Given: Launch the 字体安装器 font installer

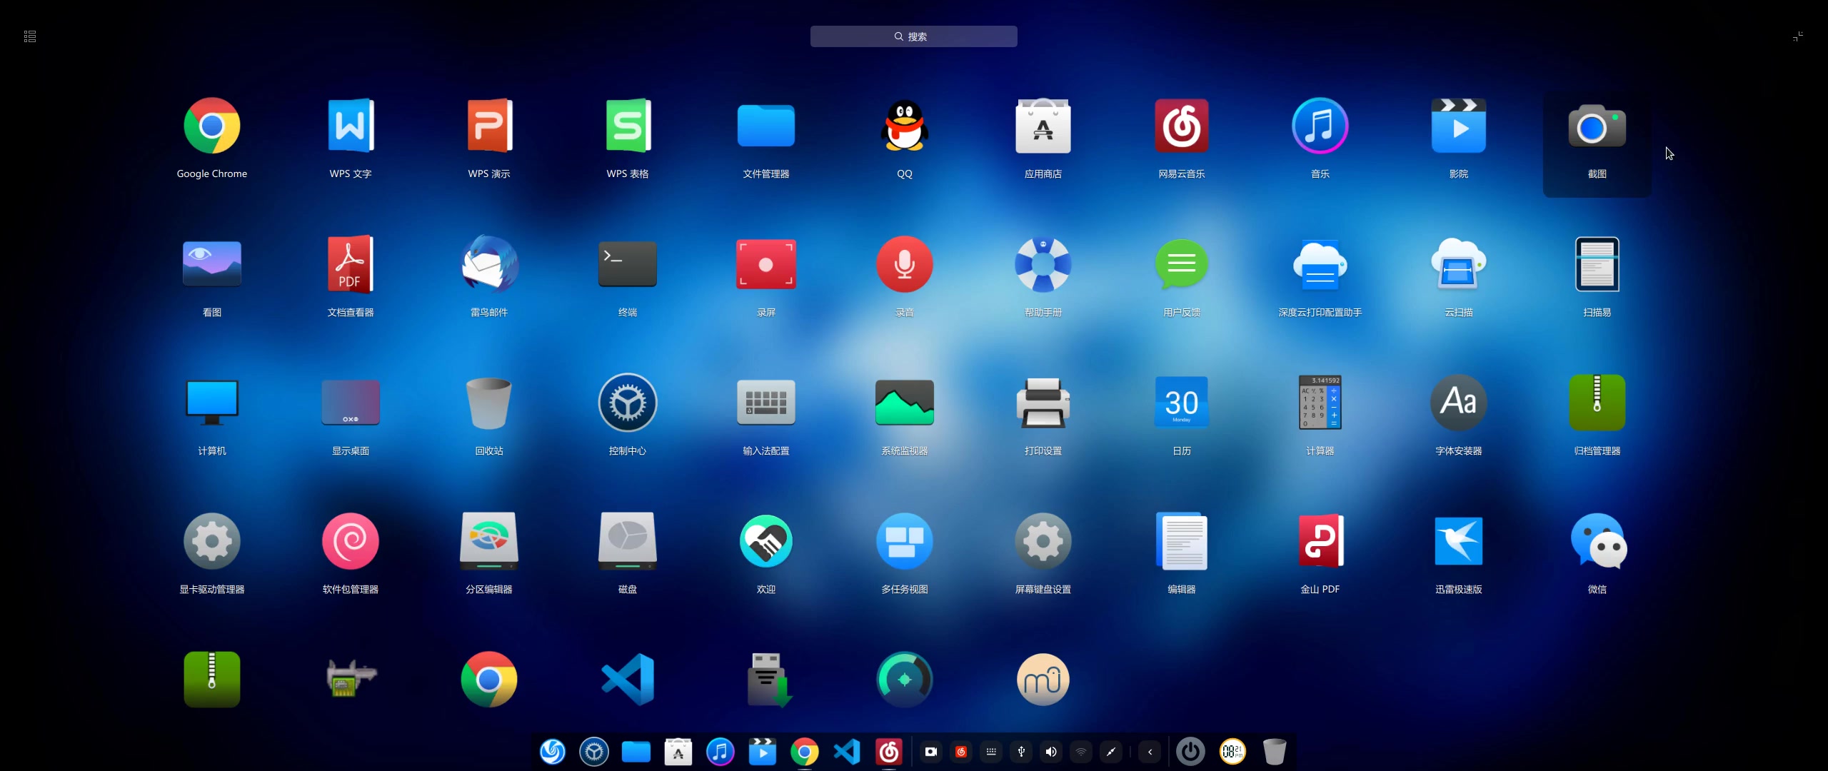Looking at the screenshot, I should 1458,403.
